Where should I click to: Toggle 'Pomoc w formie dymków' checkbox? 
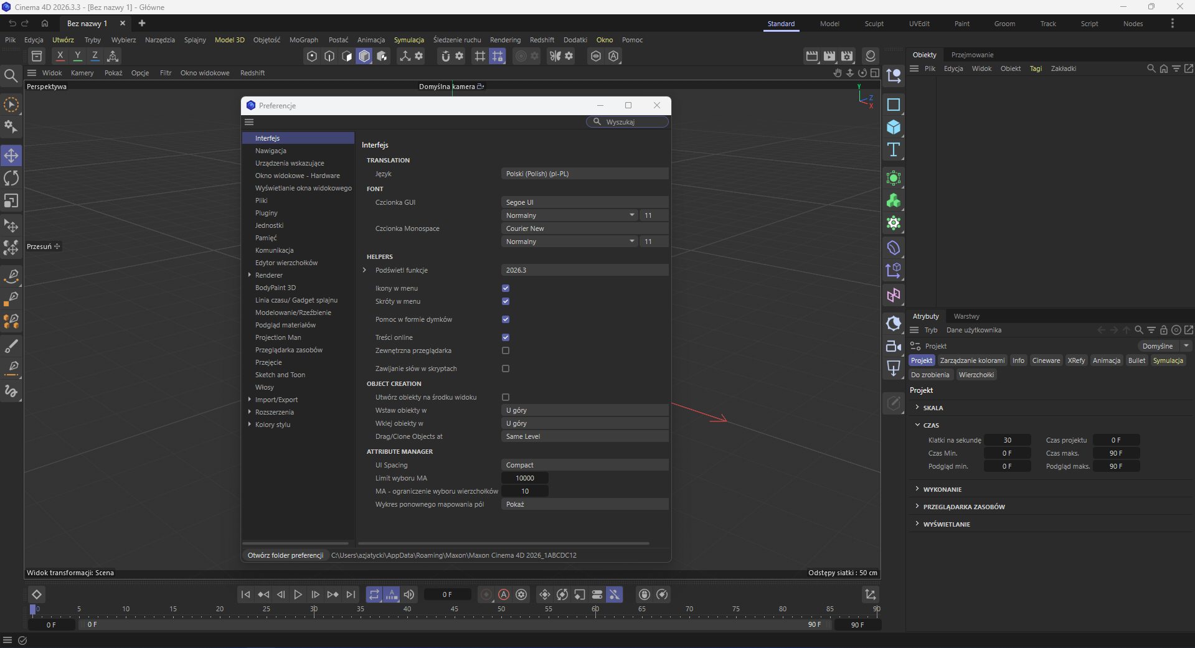click(x=506, y=319)
